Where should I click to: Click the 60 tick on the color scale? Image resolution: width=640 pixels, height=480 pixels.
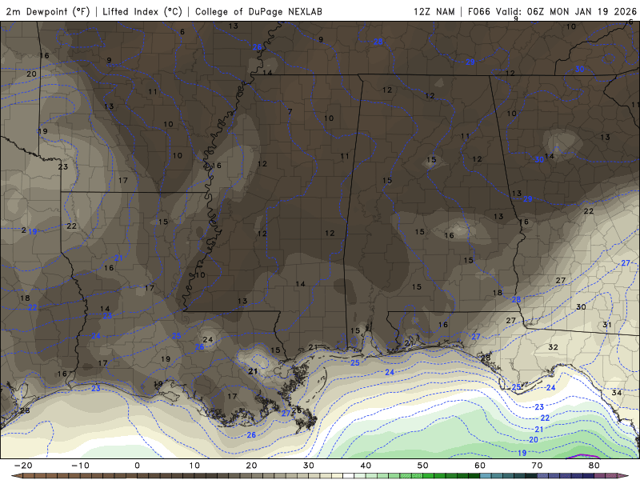480,466
